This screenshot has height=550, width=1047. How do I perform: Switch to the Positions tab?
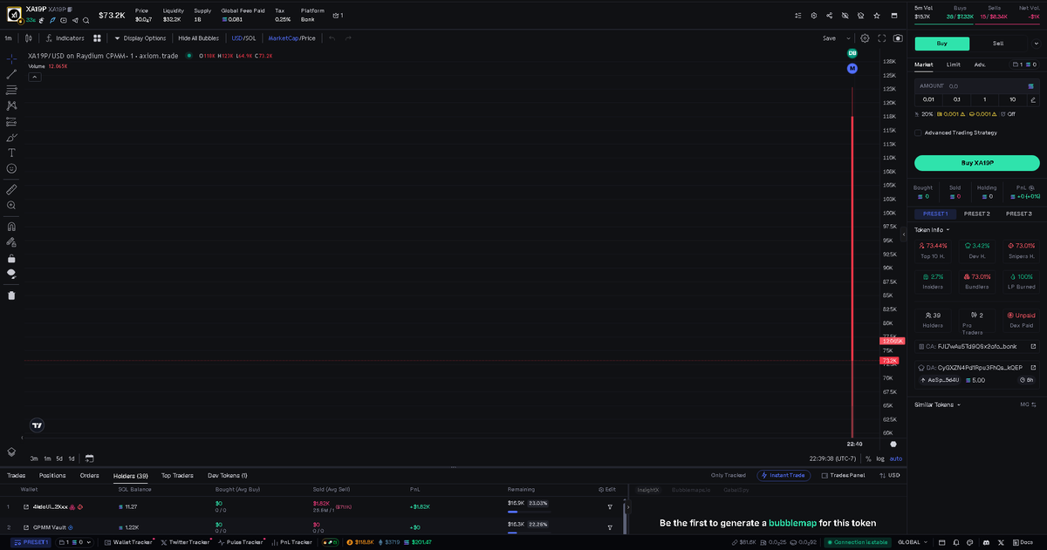tap(52, 476)
